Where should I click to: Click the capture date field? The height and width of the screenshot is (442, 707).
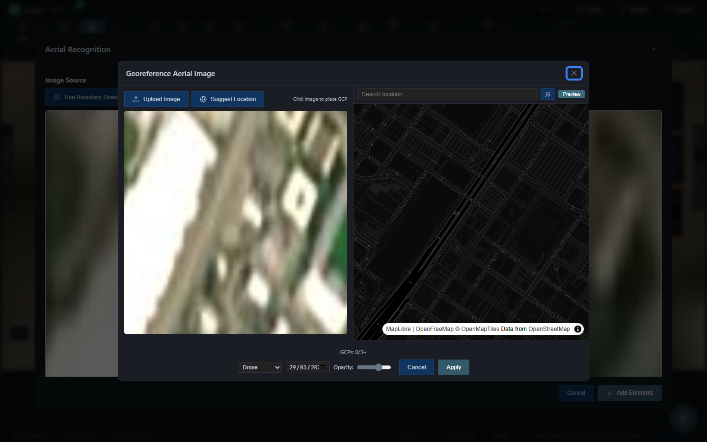coord(307,367)
